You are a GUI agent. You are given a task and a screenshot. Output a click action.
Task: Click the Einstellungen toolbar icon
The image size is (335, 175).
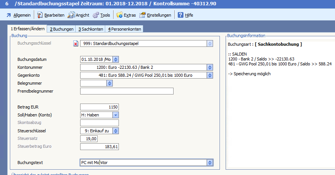[x=142, y=15]
